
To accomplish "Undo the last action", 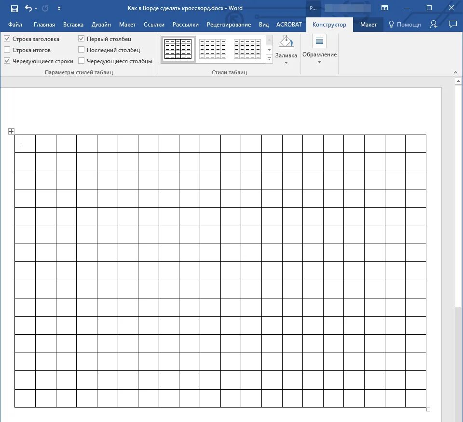I will pyautogui.click(x=28, y=8).
